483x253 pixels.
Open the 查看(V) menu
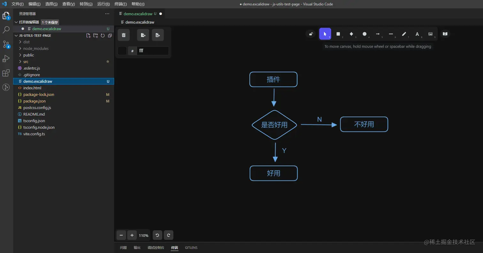[69, 4]
